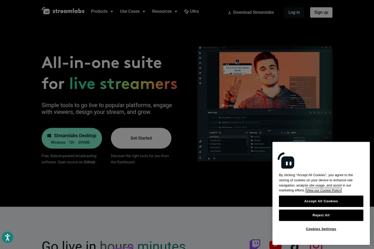Open the Resources dropdown
Viewport: 374px width, 249px height.
click(x=164, y=11)
